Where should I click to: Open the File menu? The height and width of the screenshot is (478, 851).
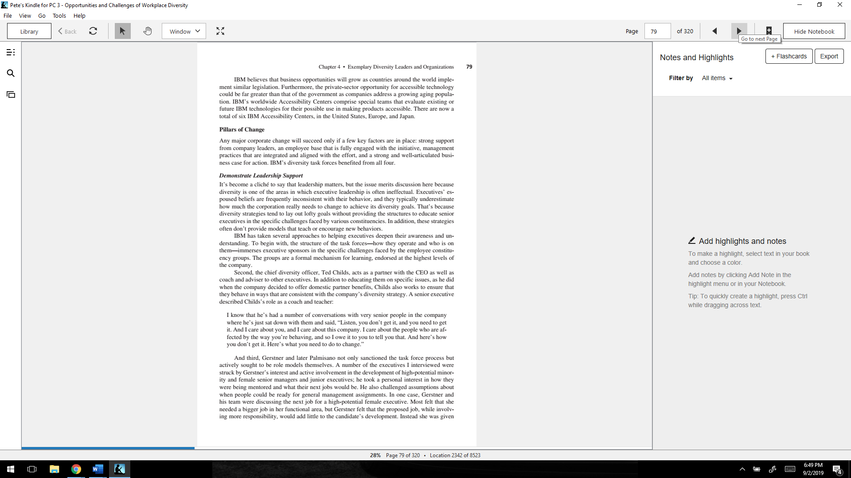pos(8,15)
